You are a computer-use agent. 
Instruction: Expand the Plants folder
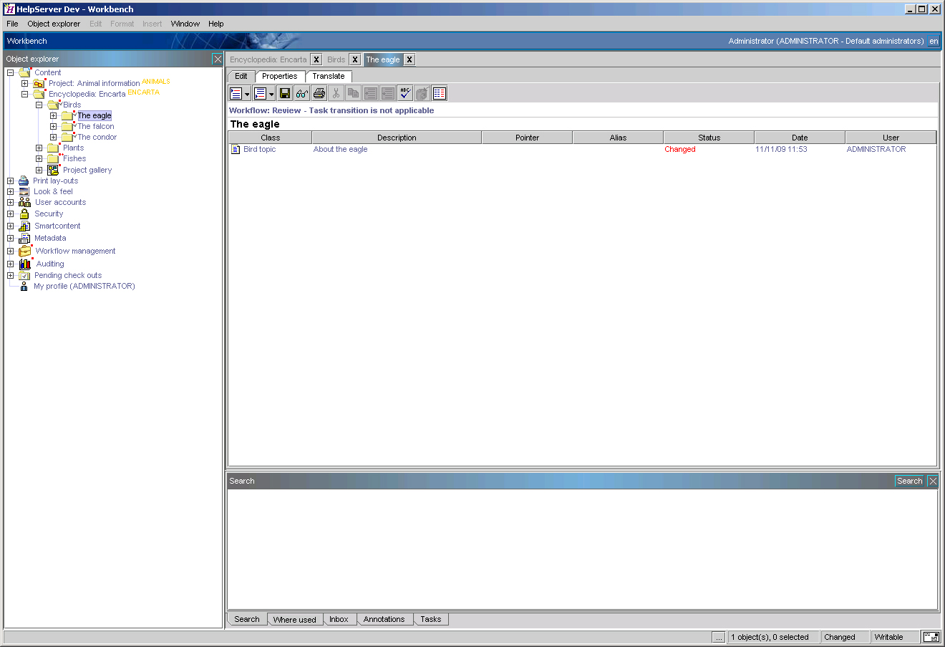click(x=39, y=148)
